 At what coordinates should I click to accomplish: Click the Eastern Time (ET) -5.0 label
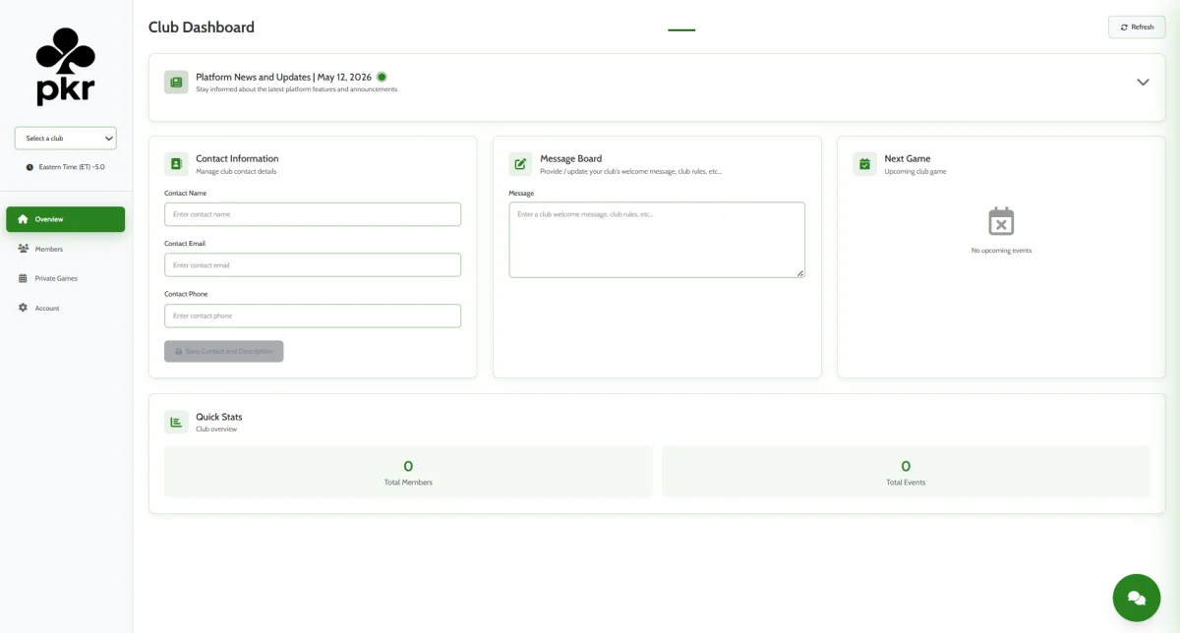tap(72, 167)
